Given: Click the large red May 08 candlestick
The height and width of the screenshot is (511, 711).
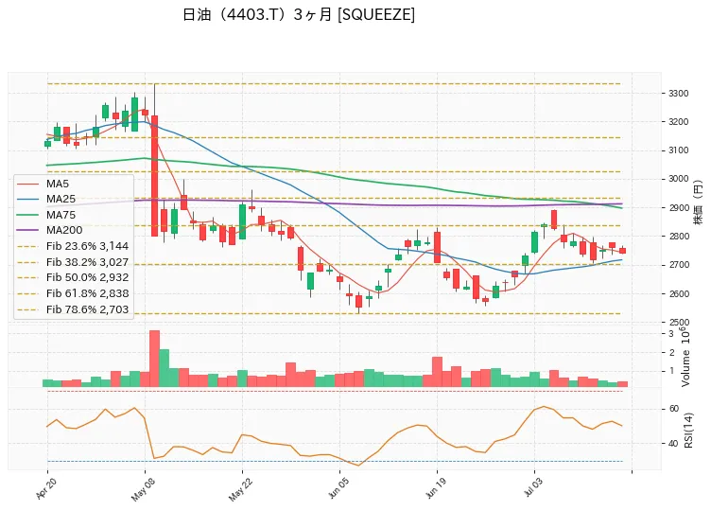Looking at the screenshot, I should (x=155, y=176).
